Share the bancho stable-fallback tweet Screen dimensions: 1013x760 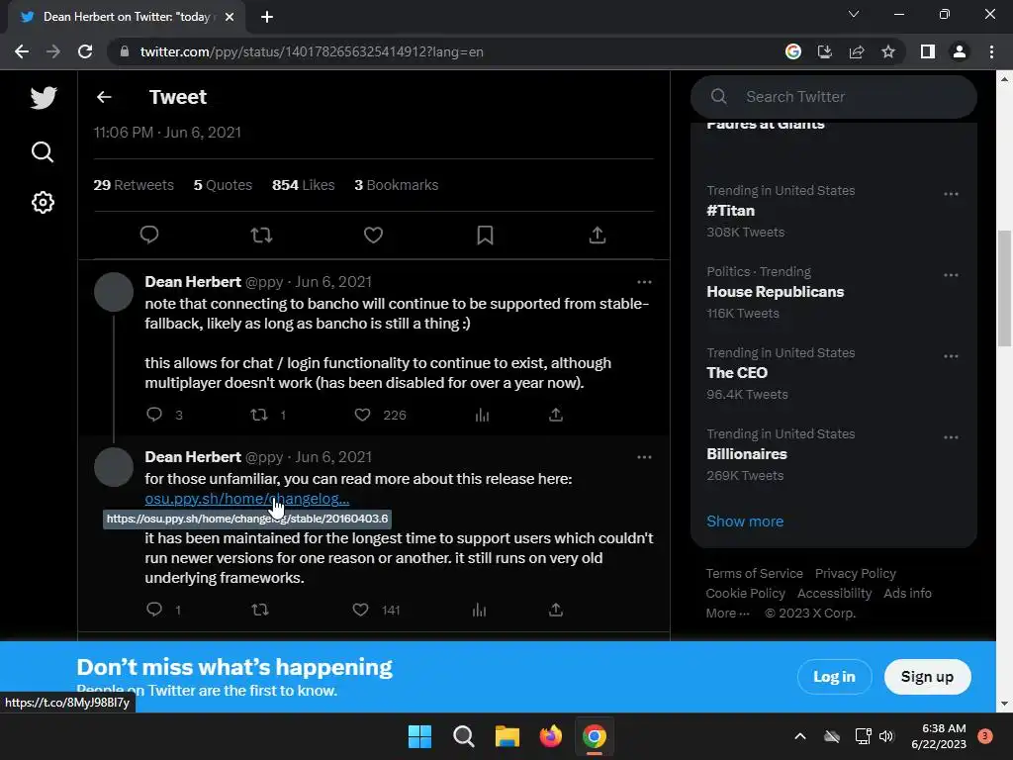click(x=556, y=415)
